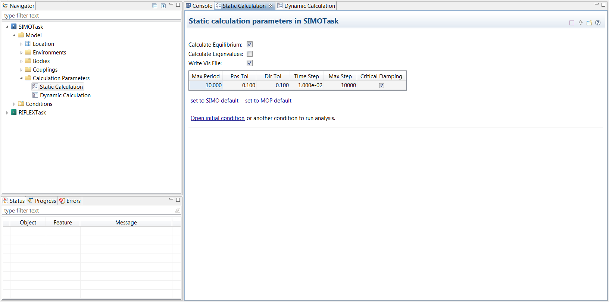Viewport: 609px width, 302px height.
Task: Click the Max Period value cell
Action: tap(206, 85)
